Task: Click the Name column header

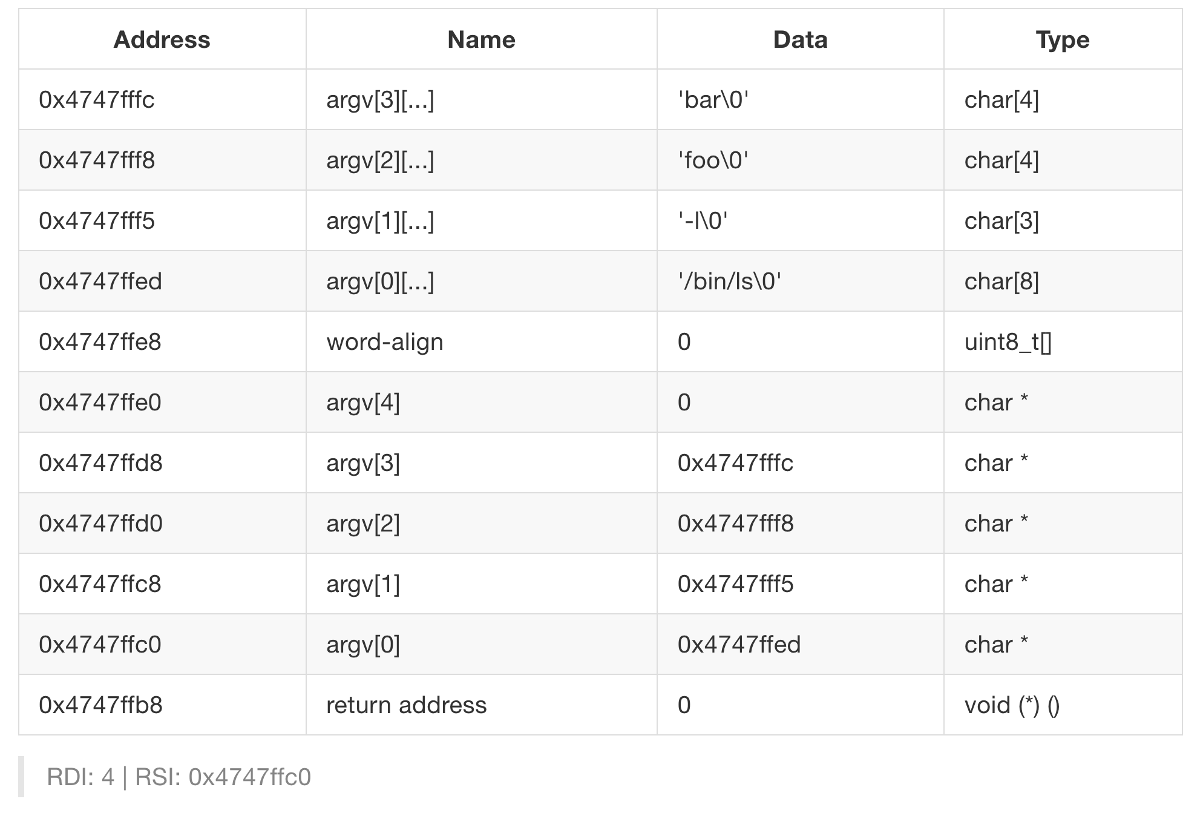Action: pos(481,40)
